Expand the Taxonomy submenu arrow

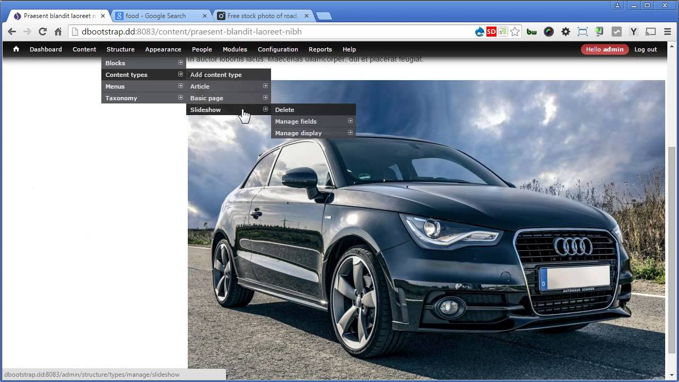click(x=180, y=98)
